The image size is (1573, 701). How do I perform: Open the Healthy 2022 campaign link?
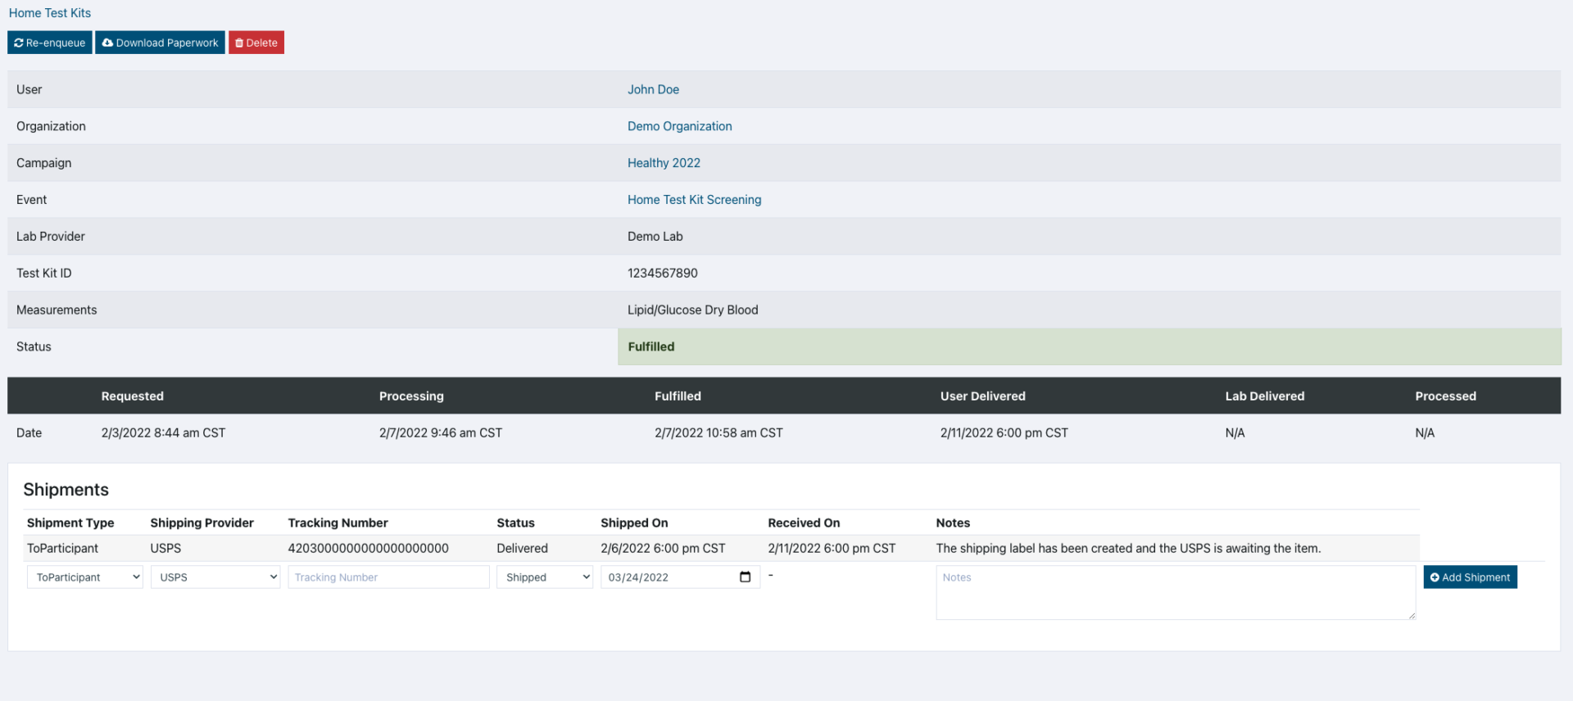pyautogui.click(x=664, y=163)
